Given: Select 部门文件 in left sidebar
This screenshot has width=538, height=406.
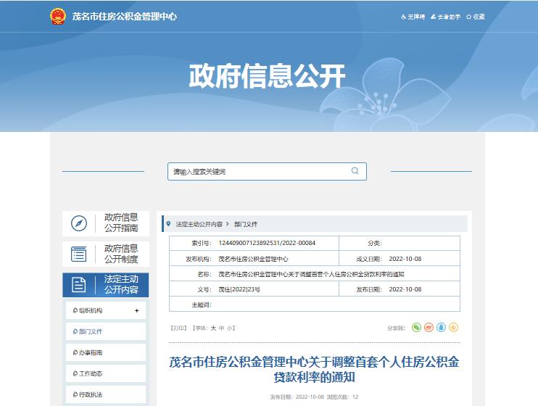Looking at the screenshot, I should pyautogui.click(x=91, y=331).
